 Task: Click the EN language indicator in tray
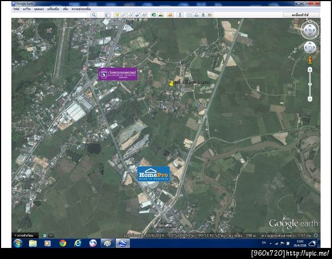pos(264,243)
